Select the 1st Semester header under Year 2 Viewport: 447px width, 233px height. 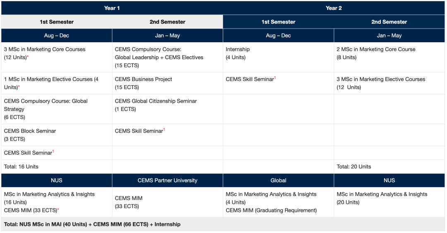(x=279, y=22)
